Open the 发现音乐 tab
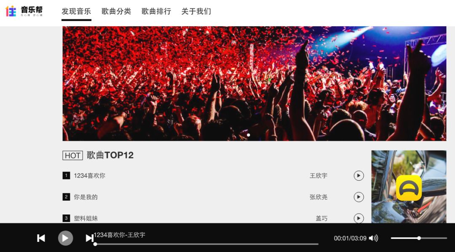This screenshot has height=252, width=455. (x=76, y=11)
